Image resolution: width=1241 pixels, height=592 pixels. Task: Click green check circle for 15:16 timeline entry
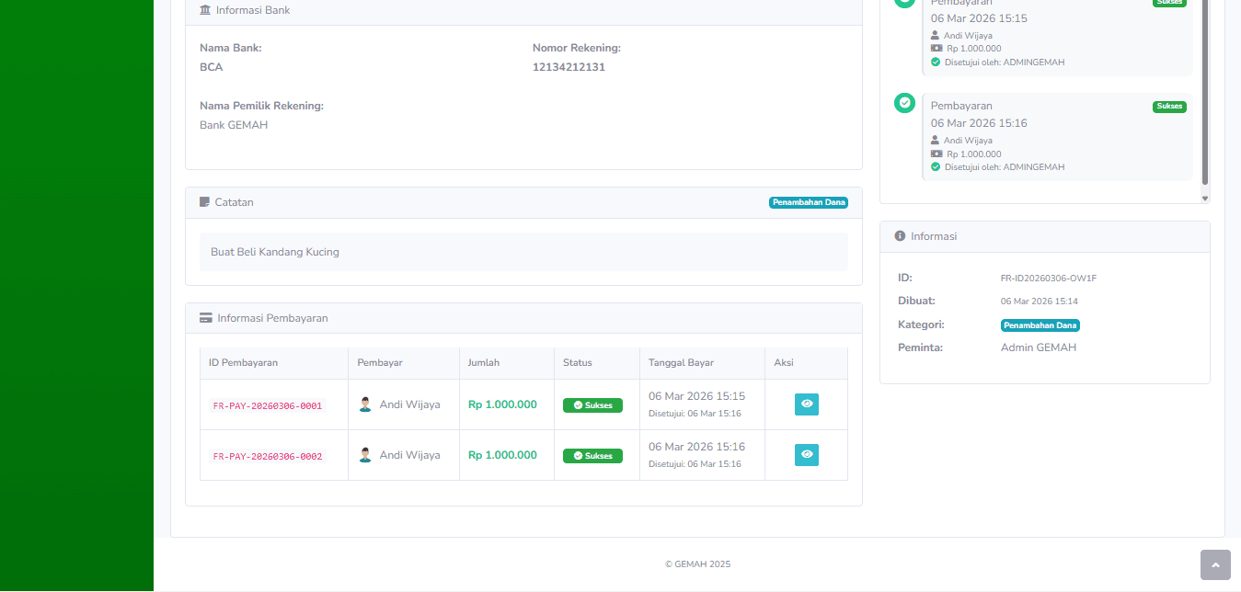(x=904, y=103)
